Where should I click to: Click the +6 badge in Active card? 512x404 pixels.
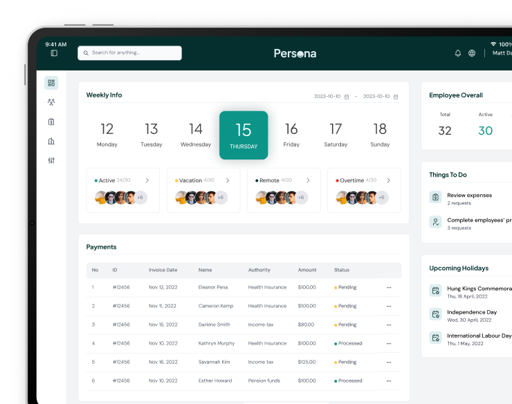tap(140, 198)
